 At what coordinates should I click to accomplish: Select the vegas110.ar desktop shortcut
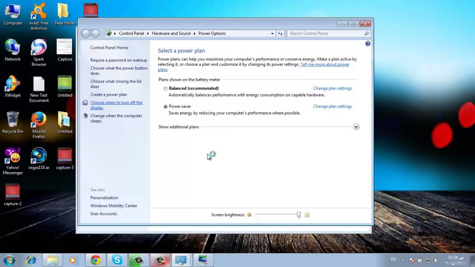pyautogui.click(x=39, y=159)
